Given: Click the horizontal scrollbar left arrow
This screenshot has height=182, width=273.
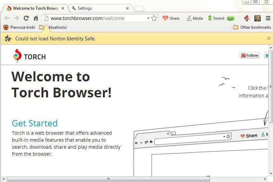Looking at the screenshot, I should coord(4,179).
